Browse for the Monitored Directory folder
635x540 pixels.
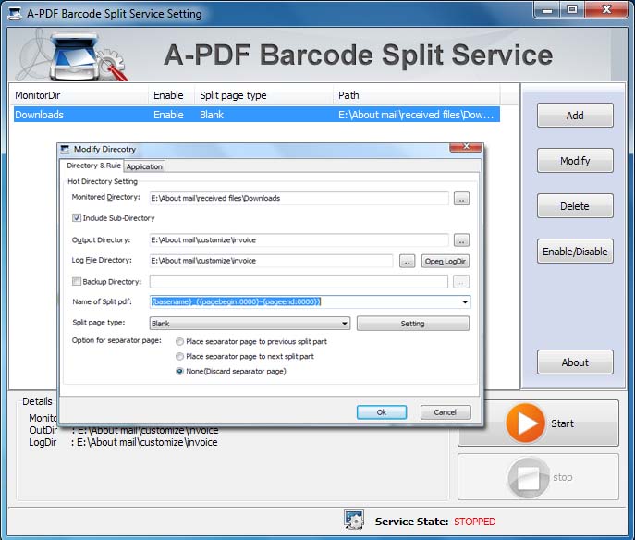click(461, 199)
